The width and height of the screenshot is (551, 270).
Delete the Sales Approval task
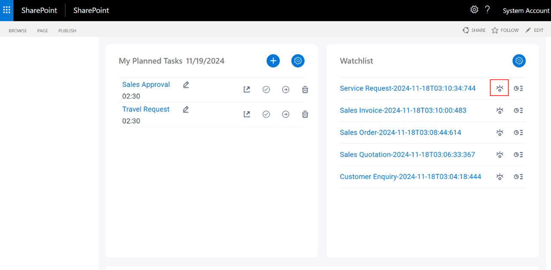[x=305, y=90]
